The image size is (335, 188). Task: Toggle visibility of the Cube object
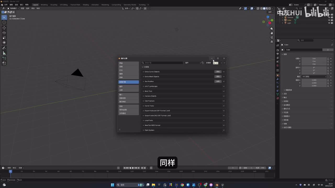[329, 20]
